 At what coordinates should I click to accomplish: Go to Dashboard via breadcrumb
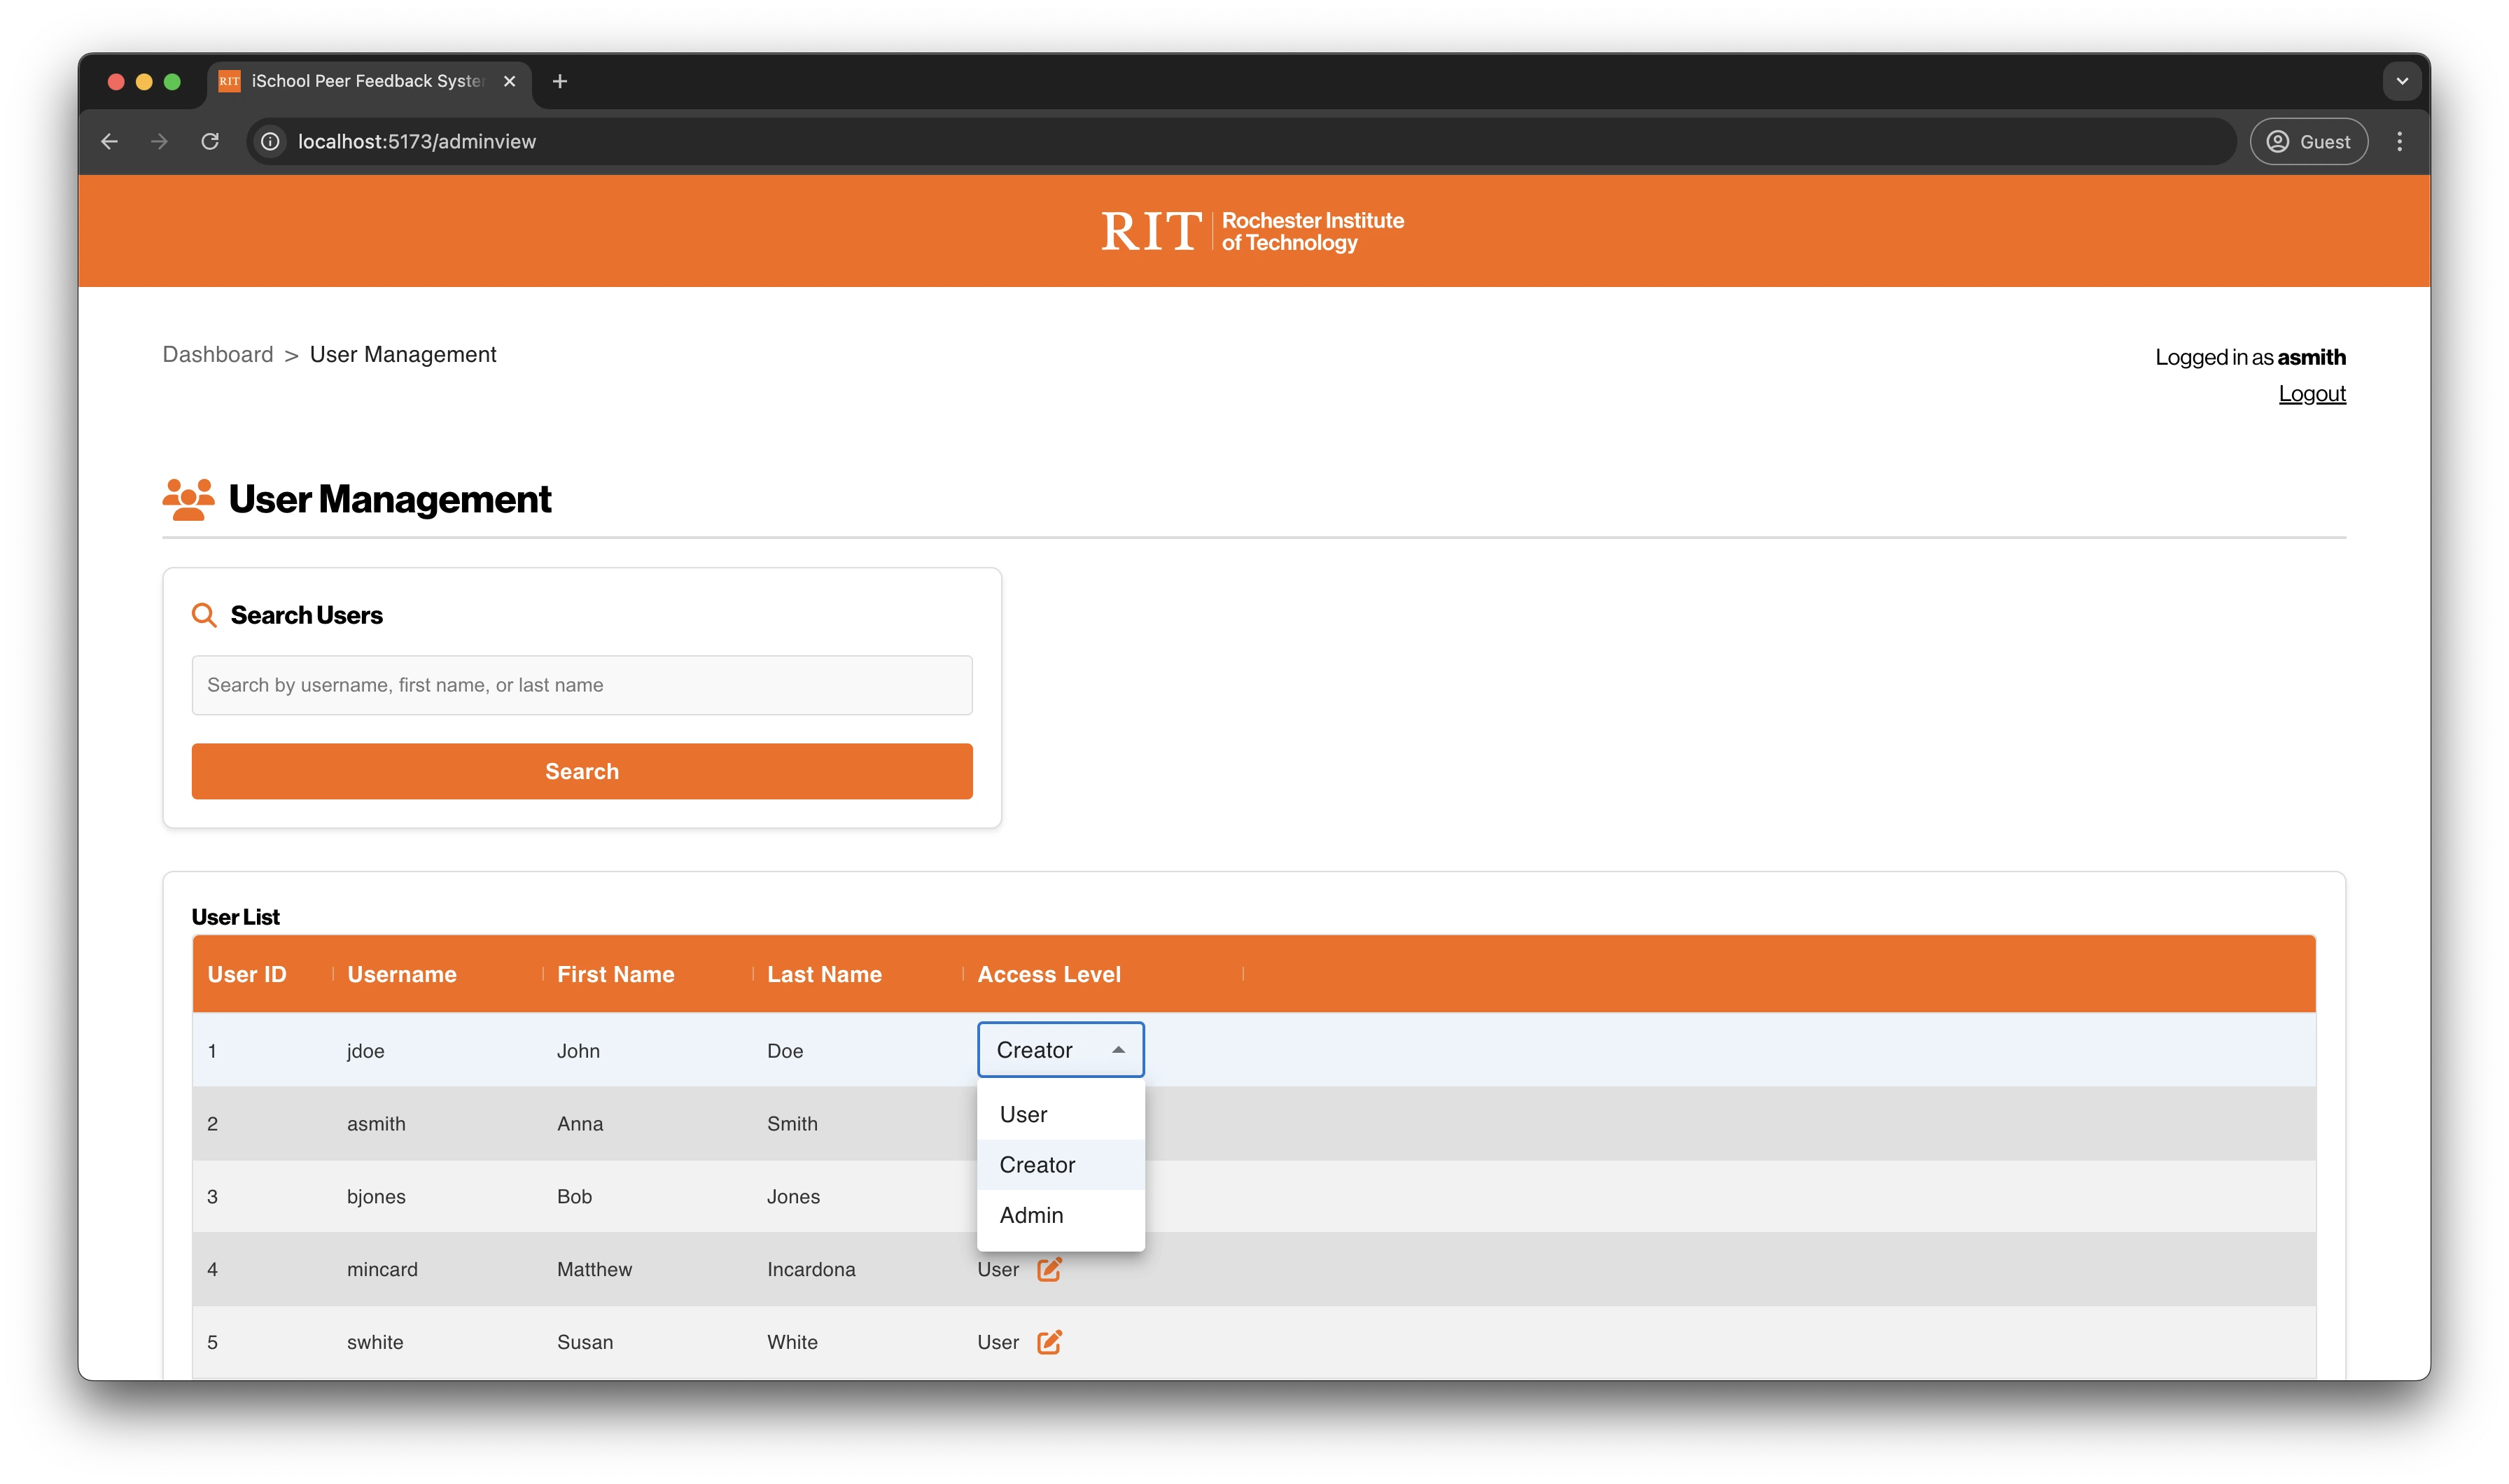pyautogui.click(x=218, y=355)
